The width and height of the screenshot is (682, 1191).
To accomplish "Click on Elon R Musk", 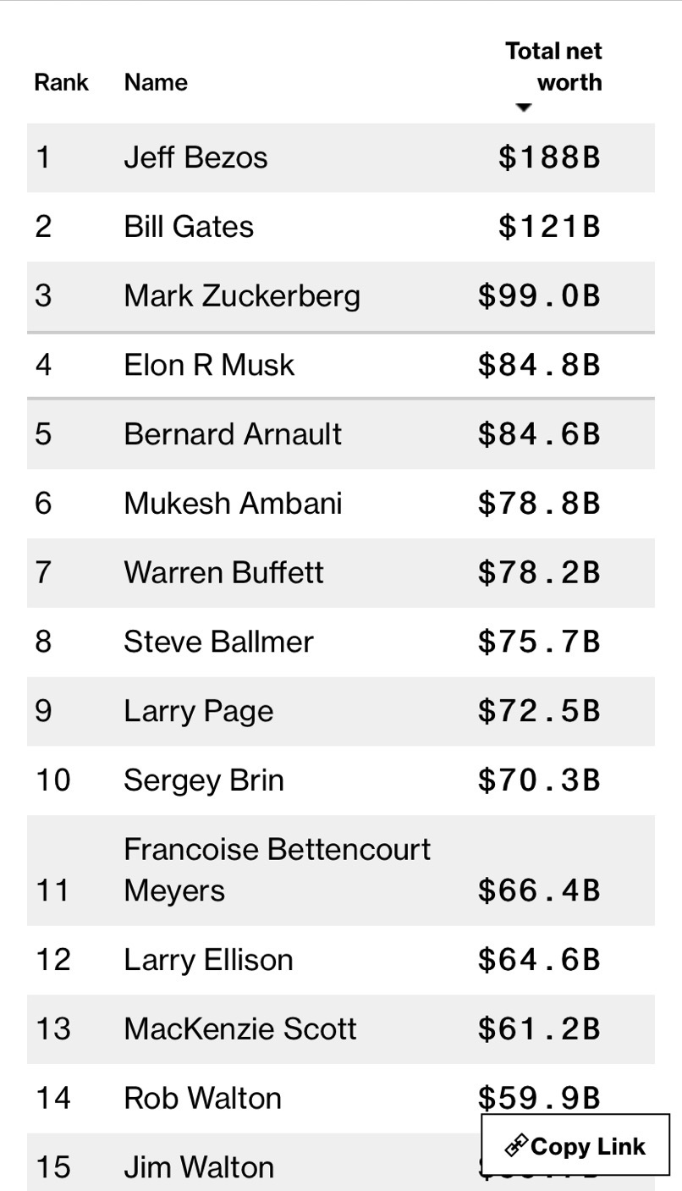I will point(209,366).
